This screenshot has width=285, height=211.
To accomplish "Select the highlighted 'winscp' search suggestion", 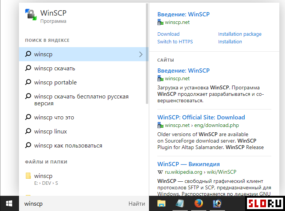I will point(84,54).
